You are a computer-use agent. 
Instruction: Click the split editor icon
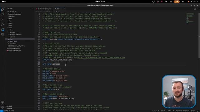pyautogui.click(x=195, y=9)
